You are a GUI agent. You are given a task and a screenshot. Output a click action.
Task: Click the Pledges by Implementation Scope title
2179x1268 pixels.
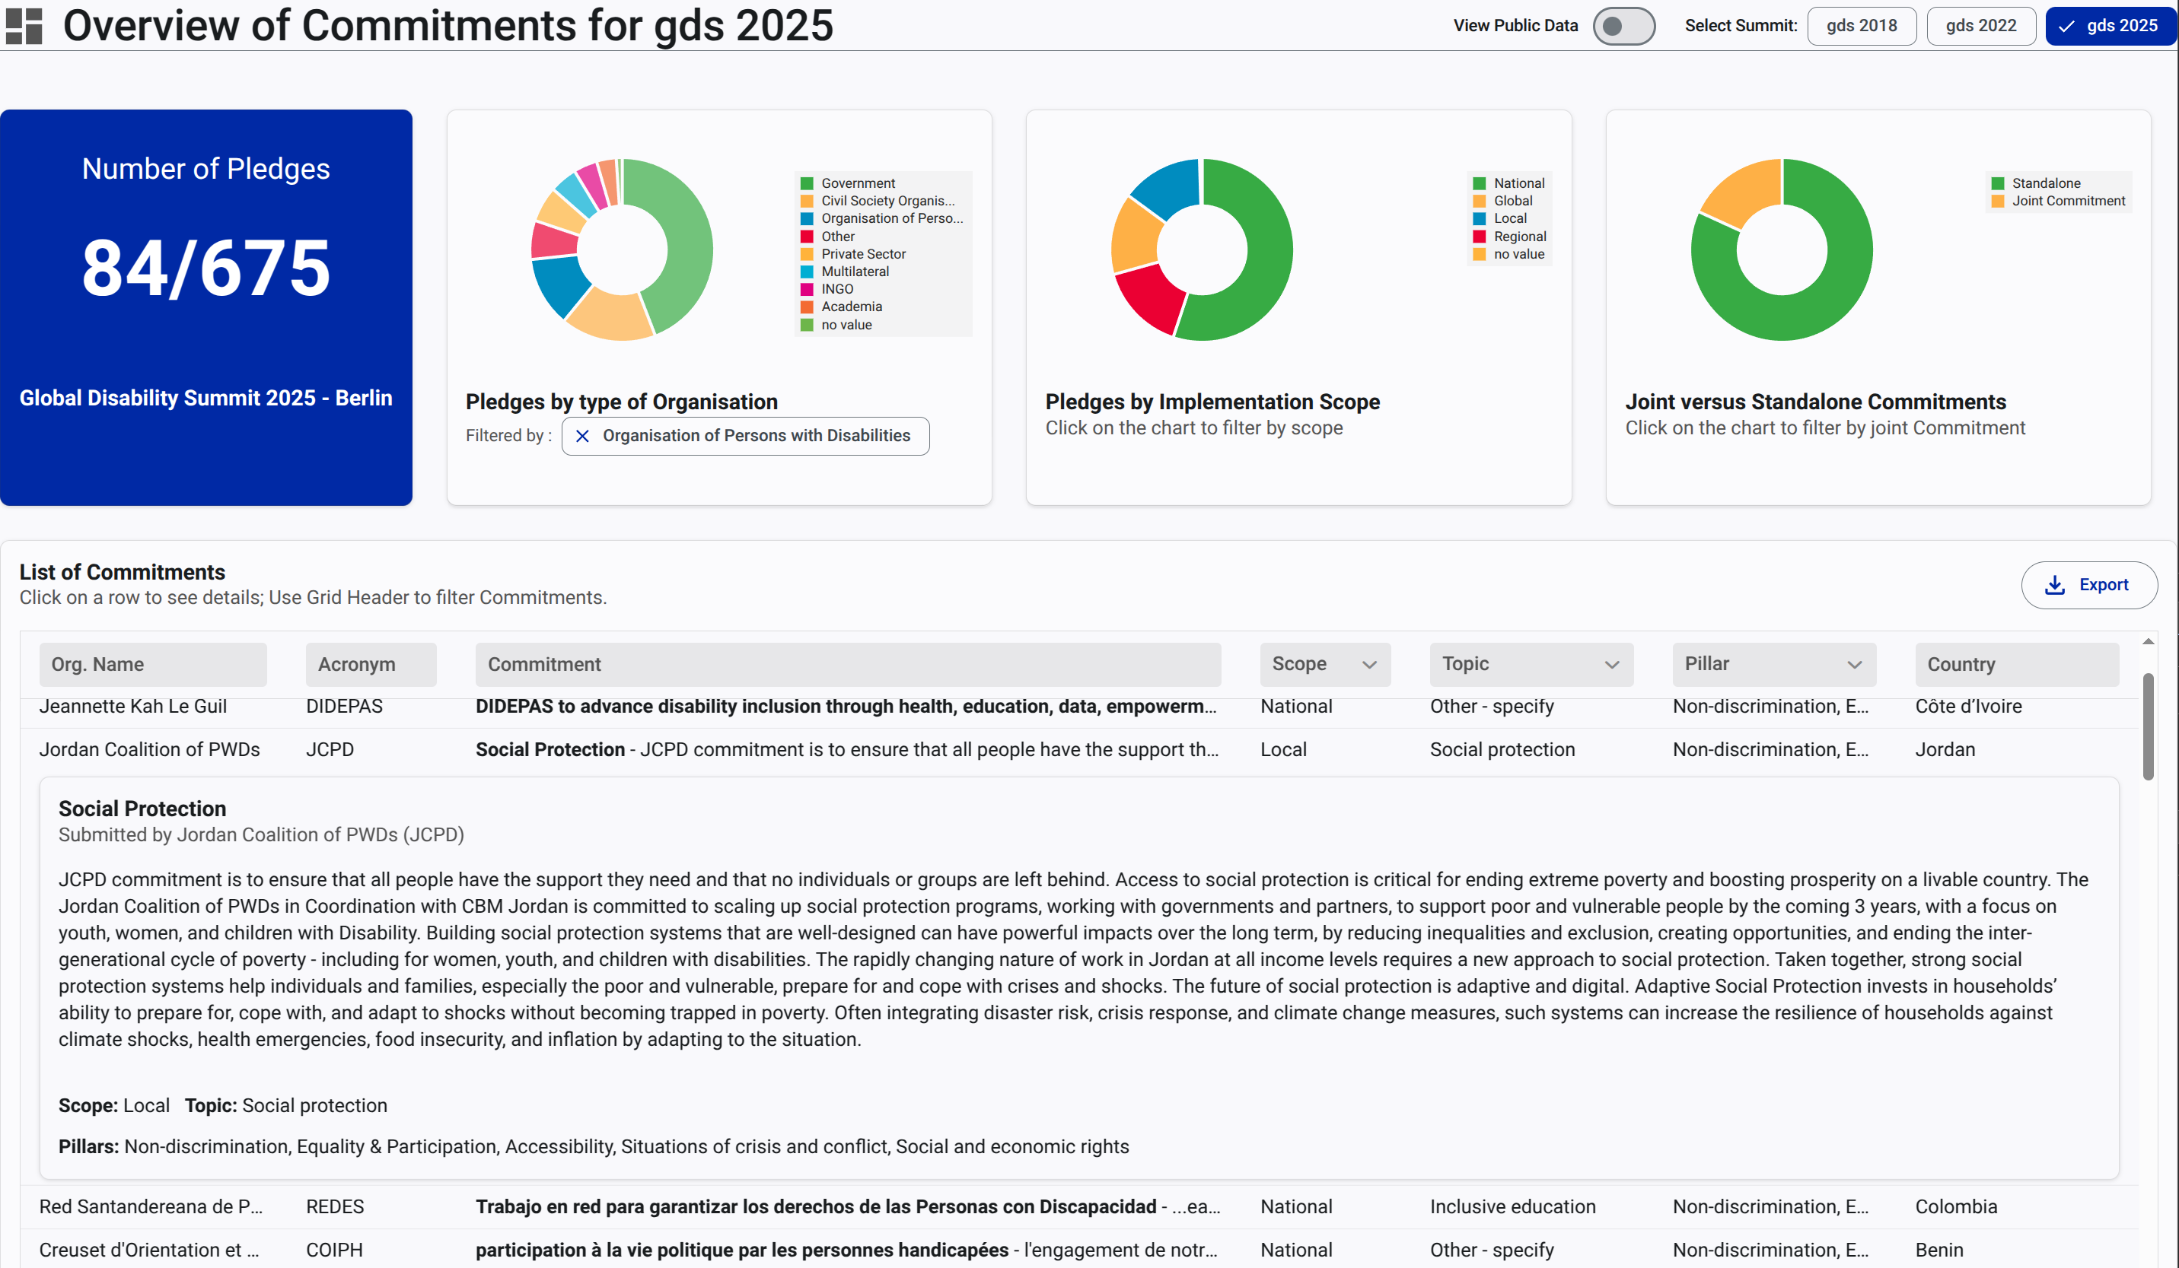coord(1212,402)
